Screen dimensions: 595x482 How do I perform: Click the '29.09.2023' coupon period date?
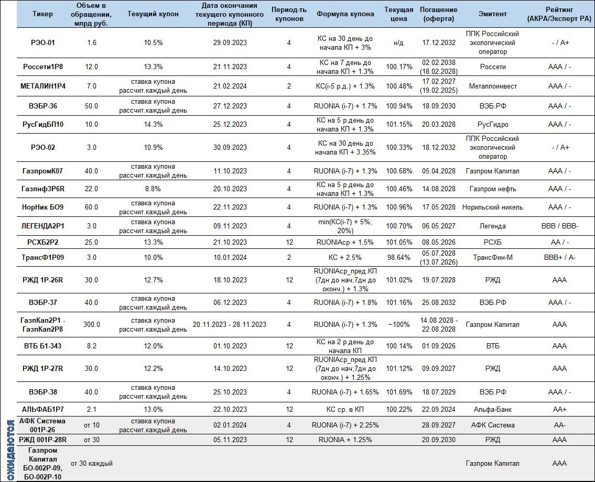point(230,43)
